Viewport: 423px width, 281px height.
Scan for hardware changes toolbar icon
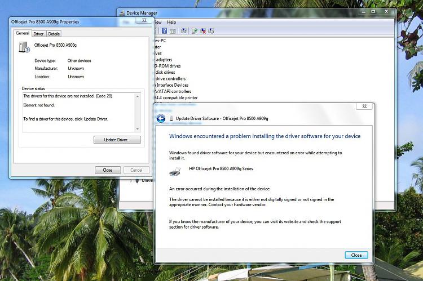tap(184, 31)
